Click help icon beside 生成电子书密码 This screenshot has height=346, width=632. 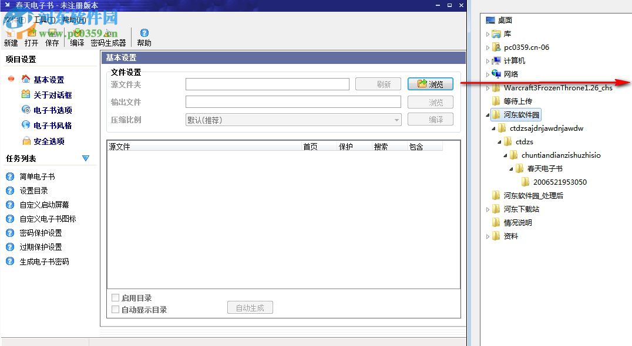click(x=10, y=261)
